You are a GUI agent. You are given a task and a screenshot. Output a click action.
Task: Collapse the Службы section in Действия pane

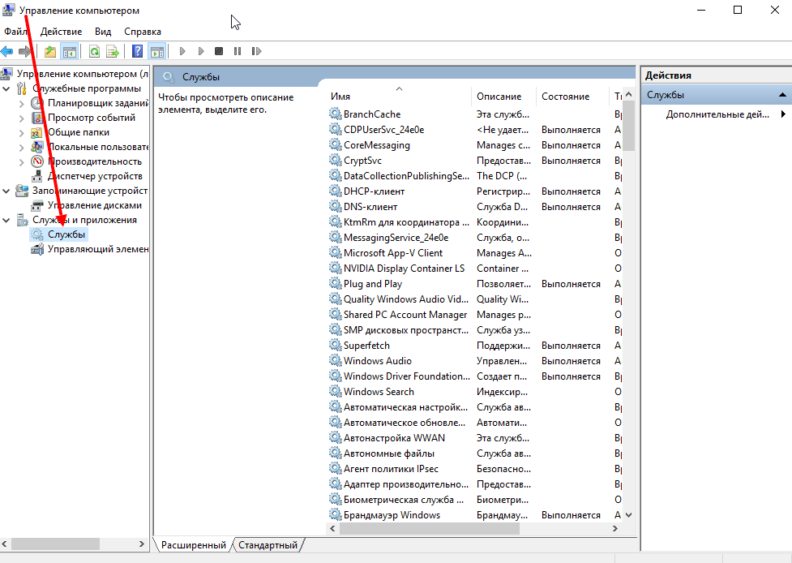[782, 94]
